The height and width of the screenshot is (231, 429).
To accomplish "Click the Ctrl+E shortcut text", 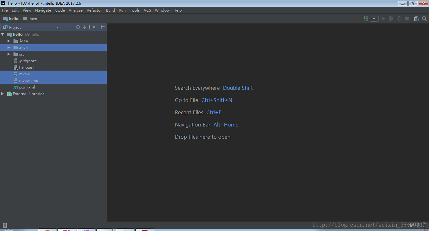I will pyautogui.click(x=214, y=112).
